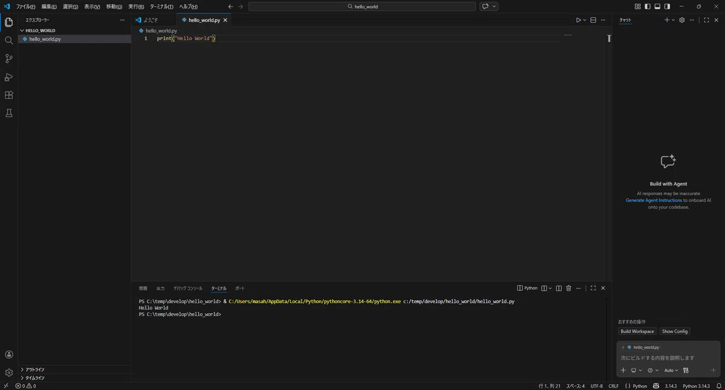
Task: Open the chat session target dropdown
Action: click(636, 370)
